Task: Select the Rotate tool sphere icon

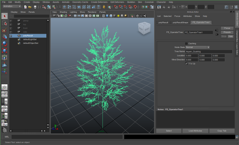Action: coord(4,44)
